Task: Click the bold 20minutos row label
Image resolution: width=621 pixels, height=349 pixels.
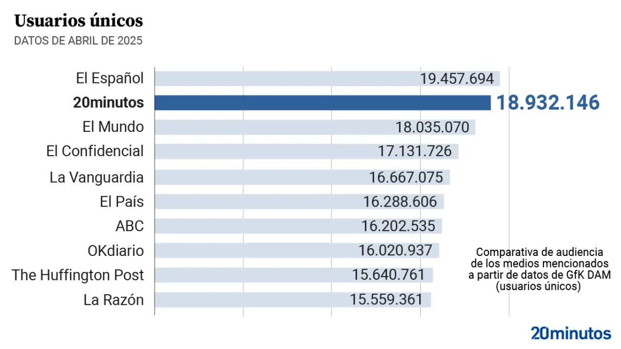Action: [109, 103]
